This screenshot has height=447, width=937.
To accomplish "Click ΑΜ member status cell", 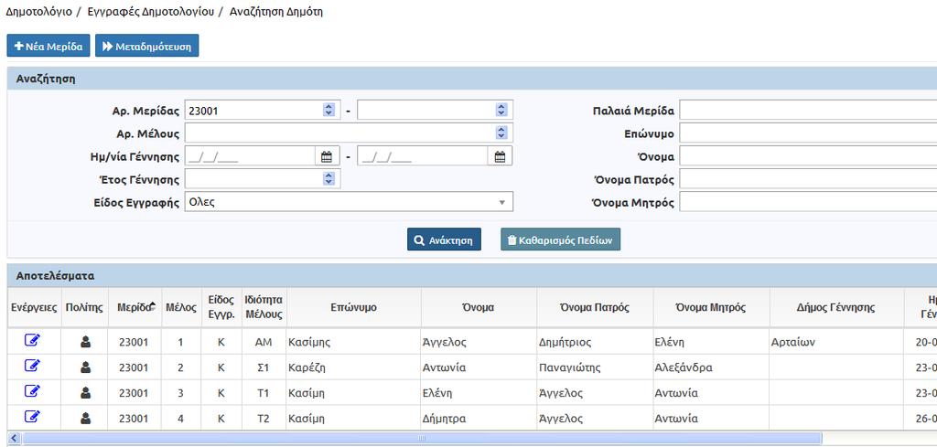I will (x=264, y=343).
